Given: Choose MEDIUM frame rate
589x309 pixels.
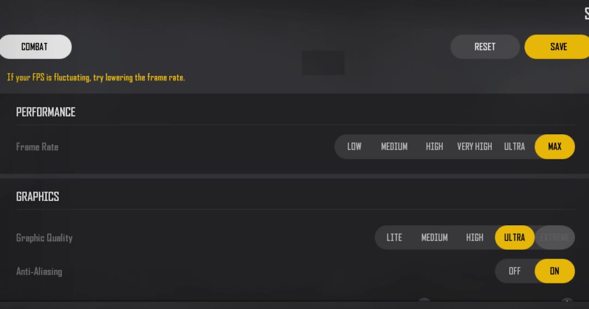Looking at the screenshot, I should pyautogui.click(x=394, y=147).
